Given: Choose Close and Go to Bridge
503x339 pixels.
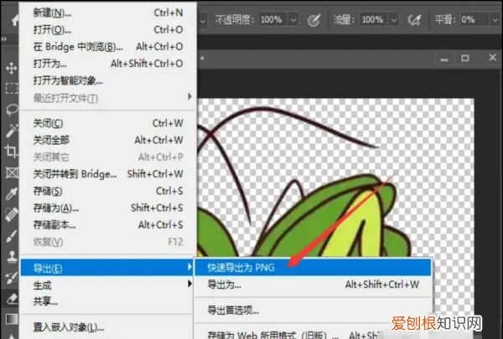Looking at the screenshot, I should pos(108,174).
